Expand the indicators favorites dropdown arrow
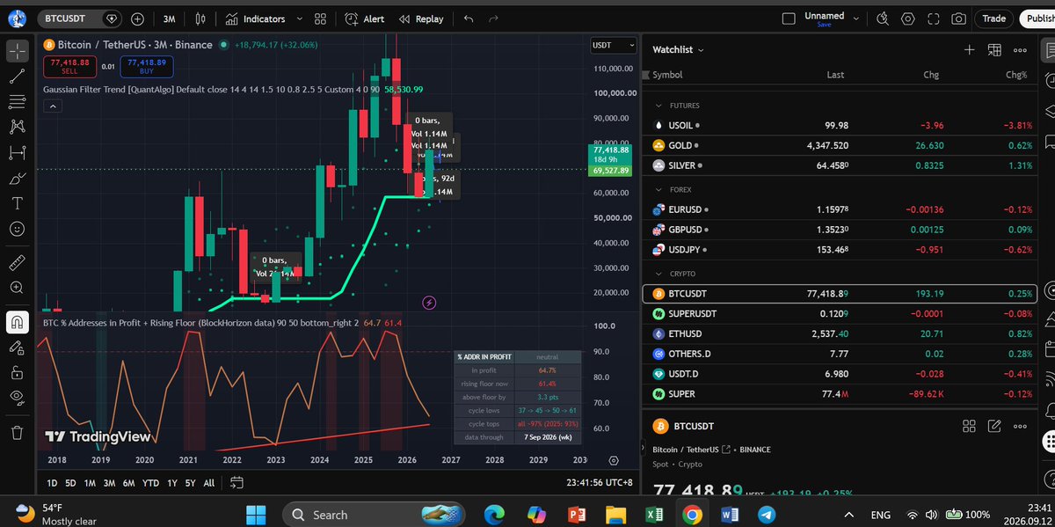1055x527 pixels. point(300,18)
